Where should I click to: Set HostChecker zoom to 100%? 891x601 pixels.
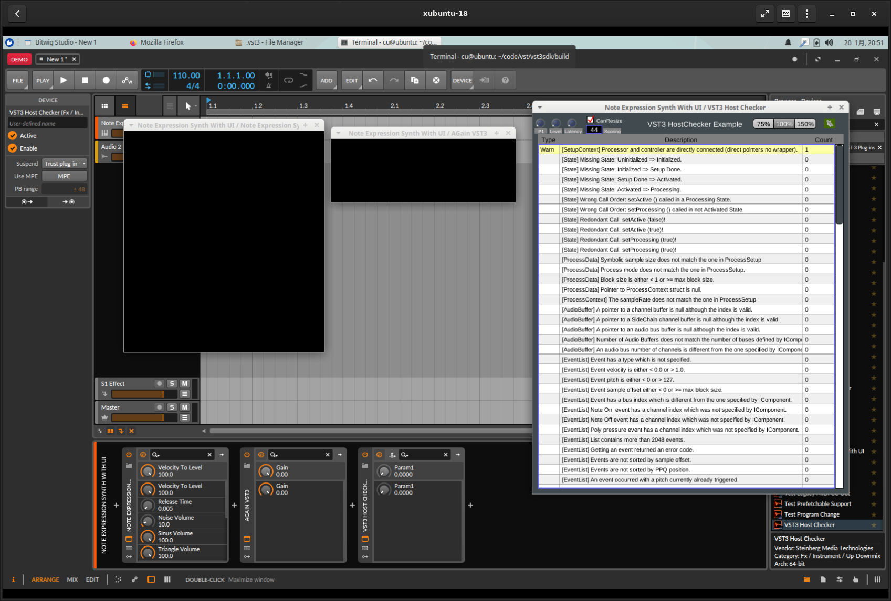point(784,124)
